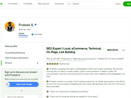Click the search magnifier icon
Viewport: 131px width, 98px height.
point(69,4)
